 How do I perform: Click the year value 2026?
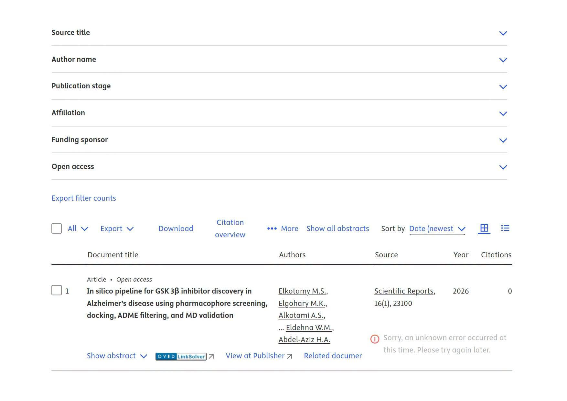click(x=461, y=291)
